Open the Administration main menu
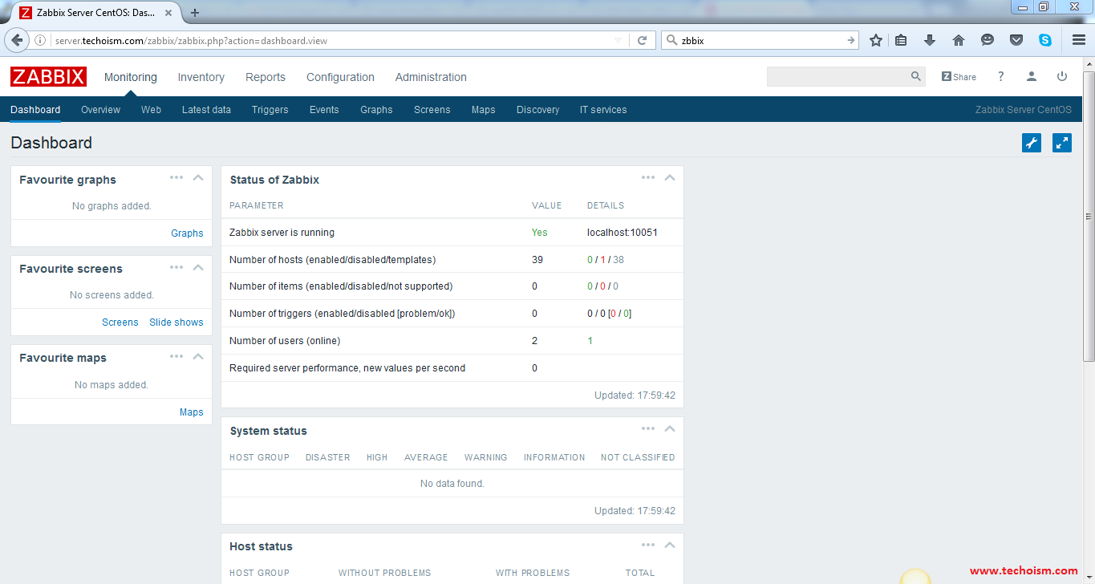 coord(431,77)
